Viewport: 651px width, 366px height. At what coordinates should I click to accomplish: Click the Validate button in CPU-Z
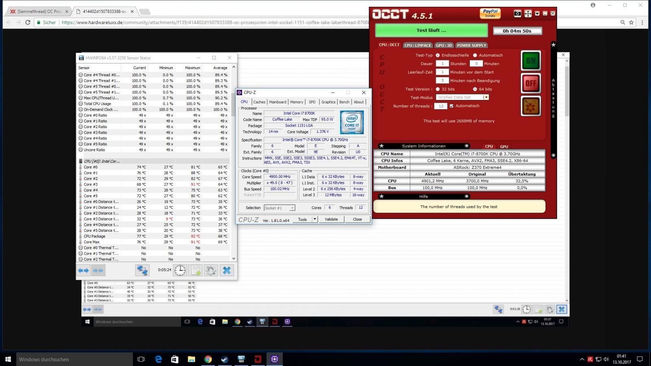(331, 219)
